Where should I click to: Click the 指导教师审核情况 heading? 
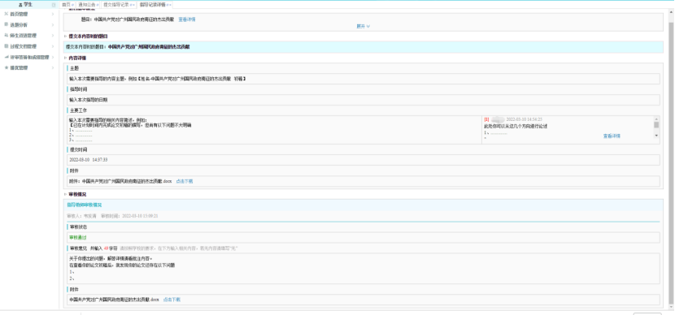(85, 205)
